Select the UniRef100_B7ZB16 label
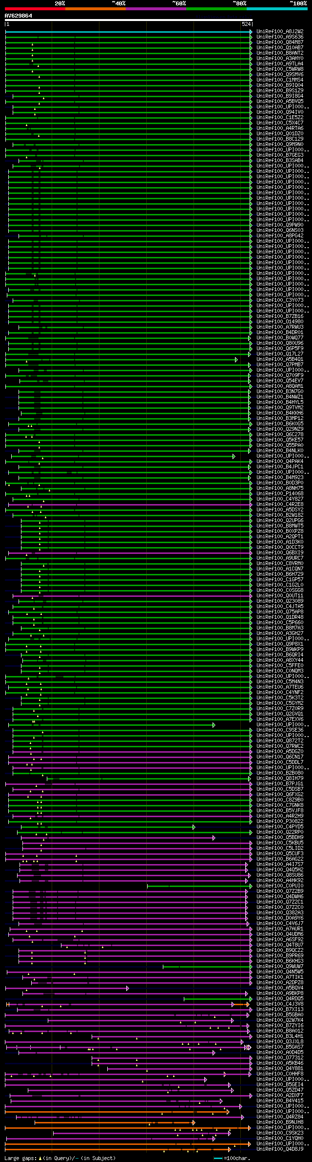 tap(280, 317)
